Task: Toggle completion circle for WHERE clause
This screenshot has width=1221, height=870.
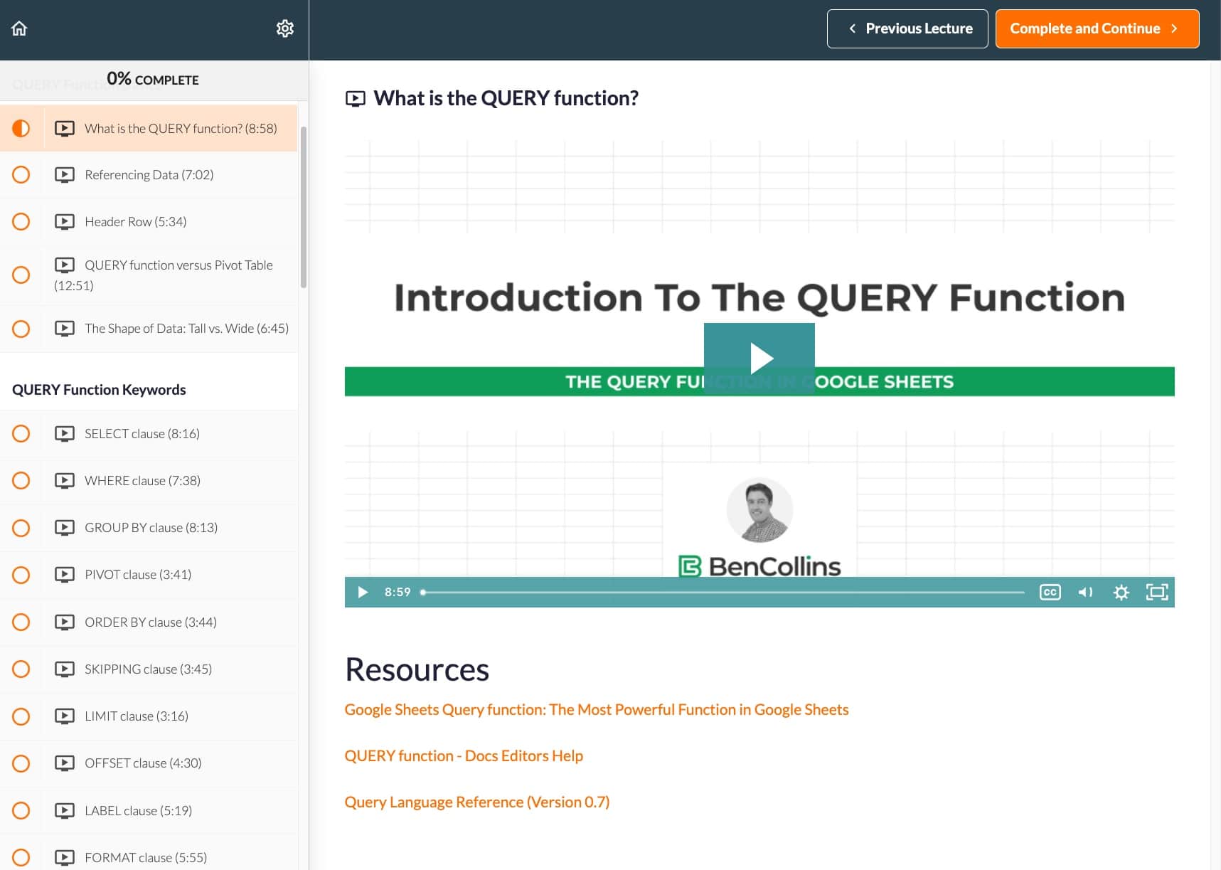Action: (21, 481)
